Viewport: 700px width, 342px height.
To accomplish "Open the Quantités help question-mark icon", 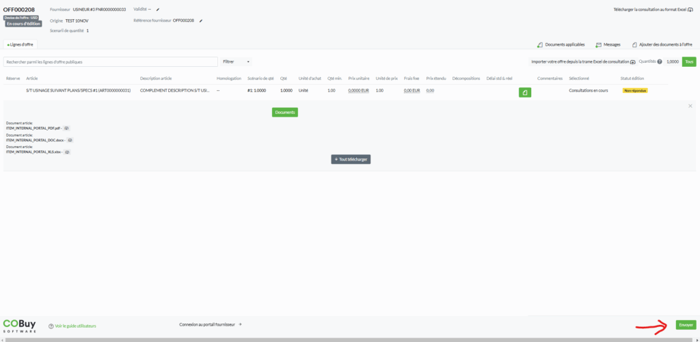I will pyautogui.click(x=660, y=61).
